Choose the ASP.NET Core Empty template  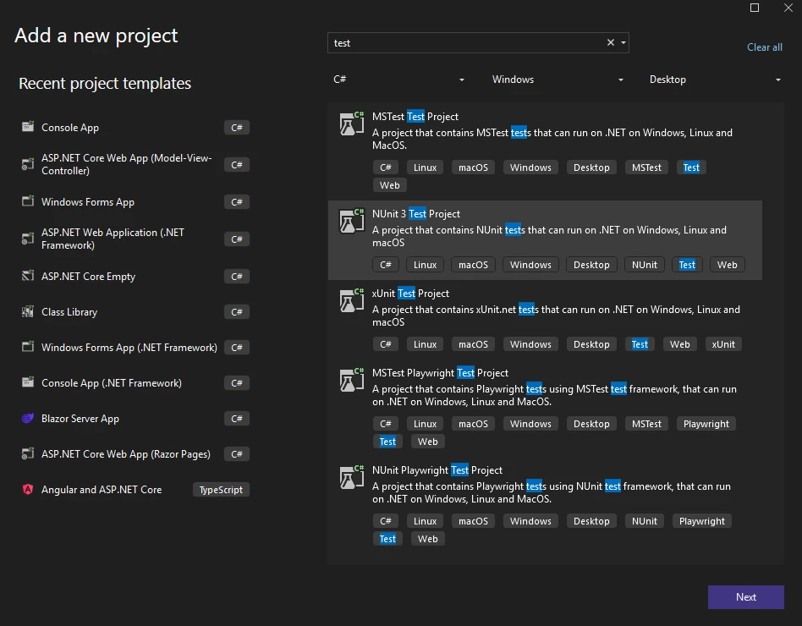tap(135, 276)
